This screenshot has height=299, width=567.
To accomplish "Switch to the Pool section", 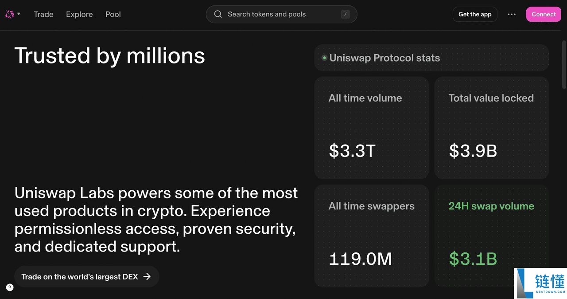I will pos(113,14).
